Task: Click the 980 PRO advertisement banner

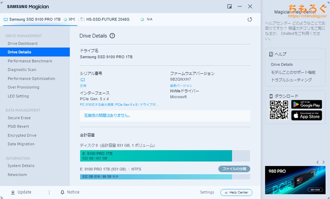Action: click(295, 180)
